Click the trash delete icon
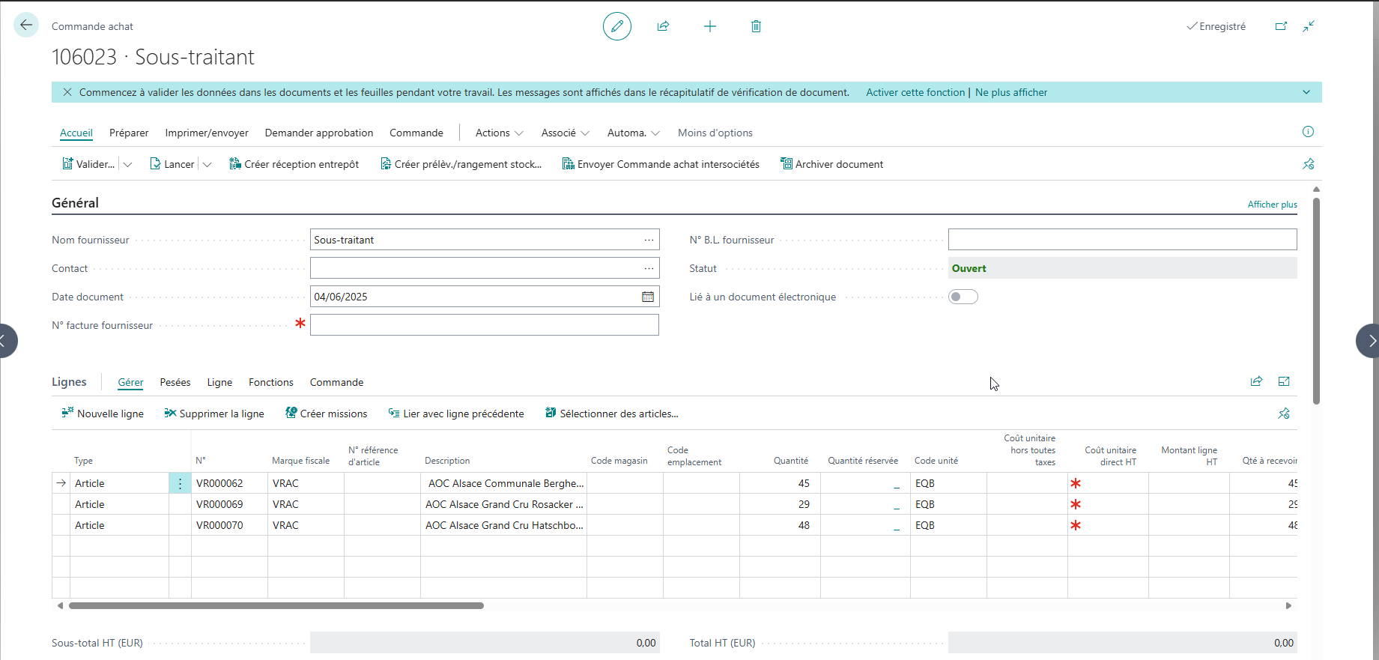The width and height of the screenshot is (1379, 660). [756, 26]
